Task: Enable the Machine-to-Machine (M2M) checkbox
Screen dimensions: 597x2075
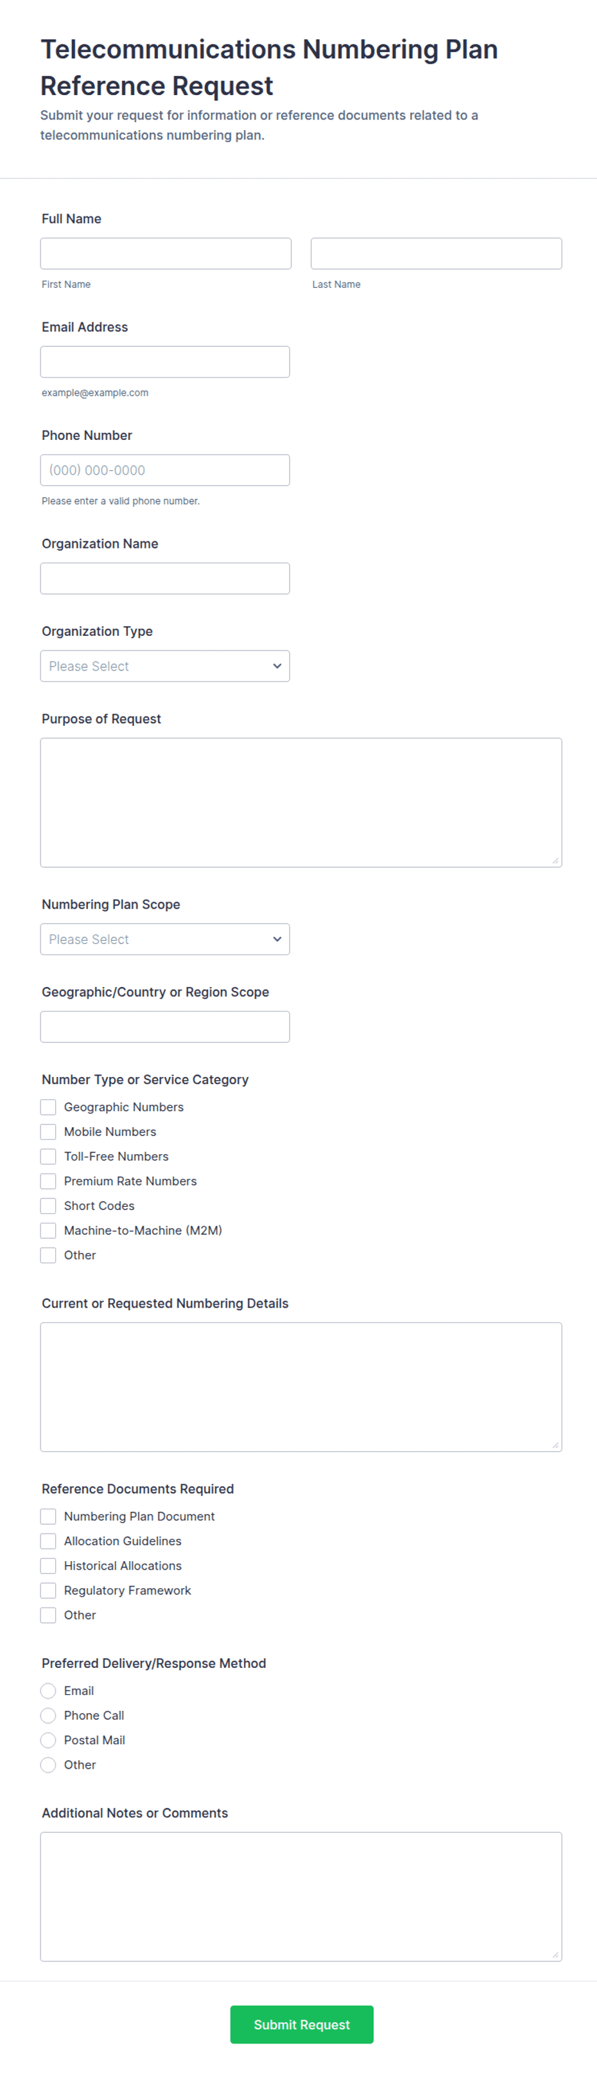Action: click(x=48, y=1230)
